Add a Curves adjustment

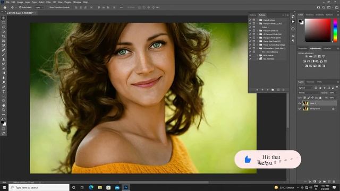315,57
